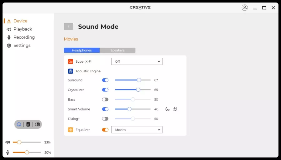Mute the master volume speaker icon
Screen dimensions: 281x160
click(x=7, y=142)
